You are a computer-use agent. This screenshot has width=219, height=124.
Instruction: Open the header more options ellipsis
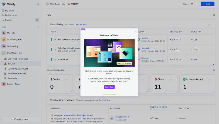[197, 4]
